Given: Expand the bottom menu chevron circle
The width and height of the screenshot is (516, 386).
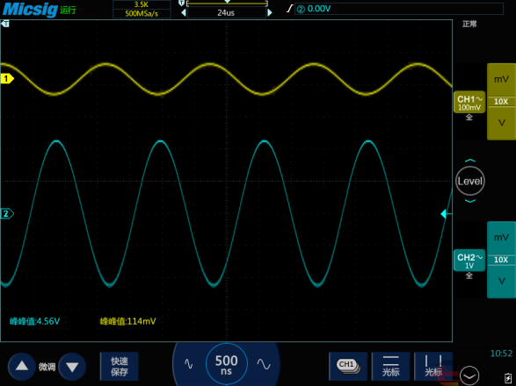Looking at the screenshot, I should [469, 375].
